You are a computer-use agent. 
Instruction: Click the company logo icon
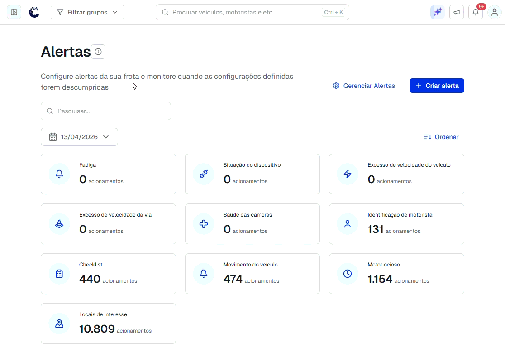[34, 13]
